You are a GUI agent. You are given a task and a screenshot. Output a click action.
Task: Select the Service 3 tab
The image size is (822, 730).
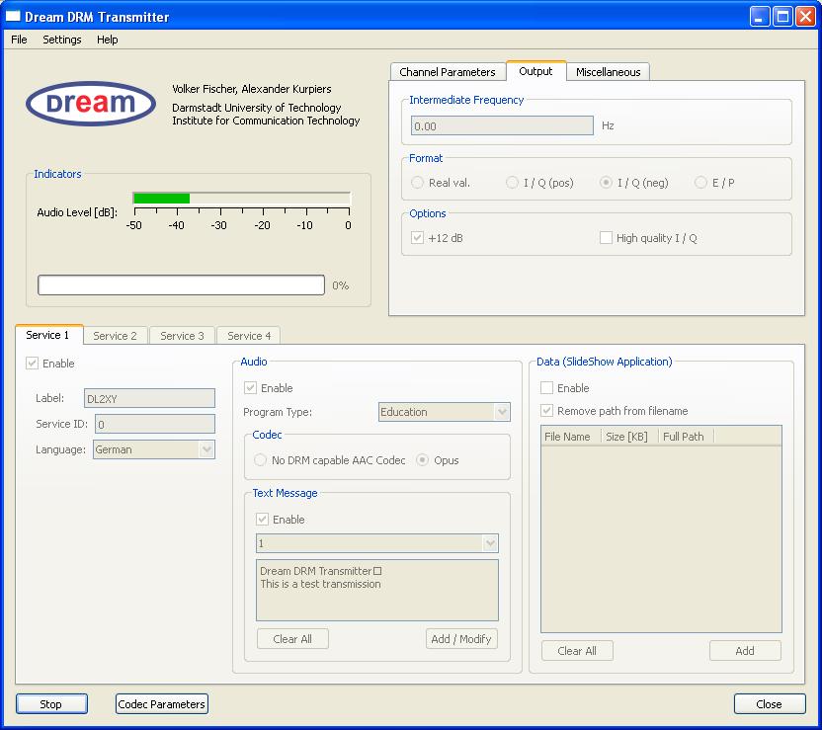pos(182,336)
